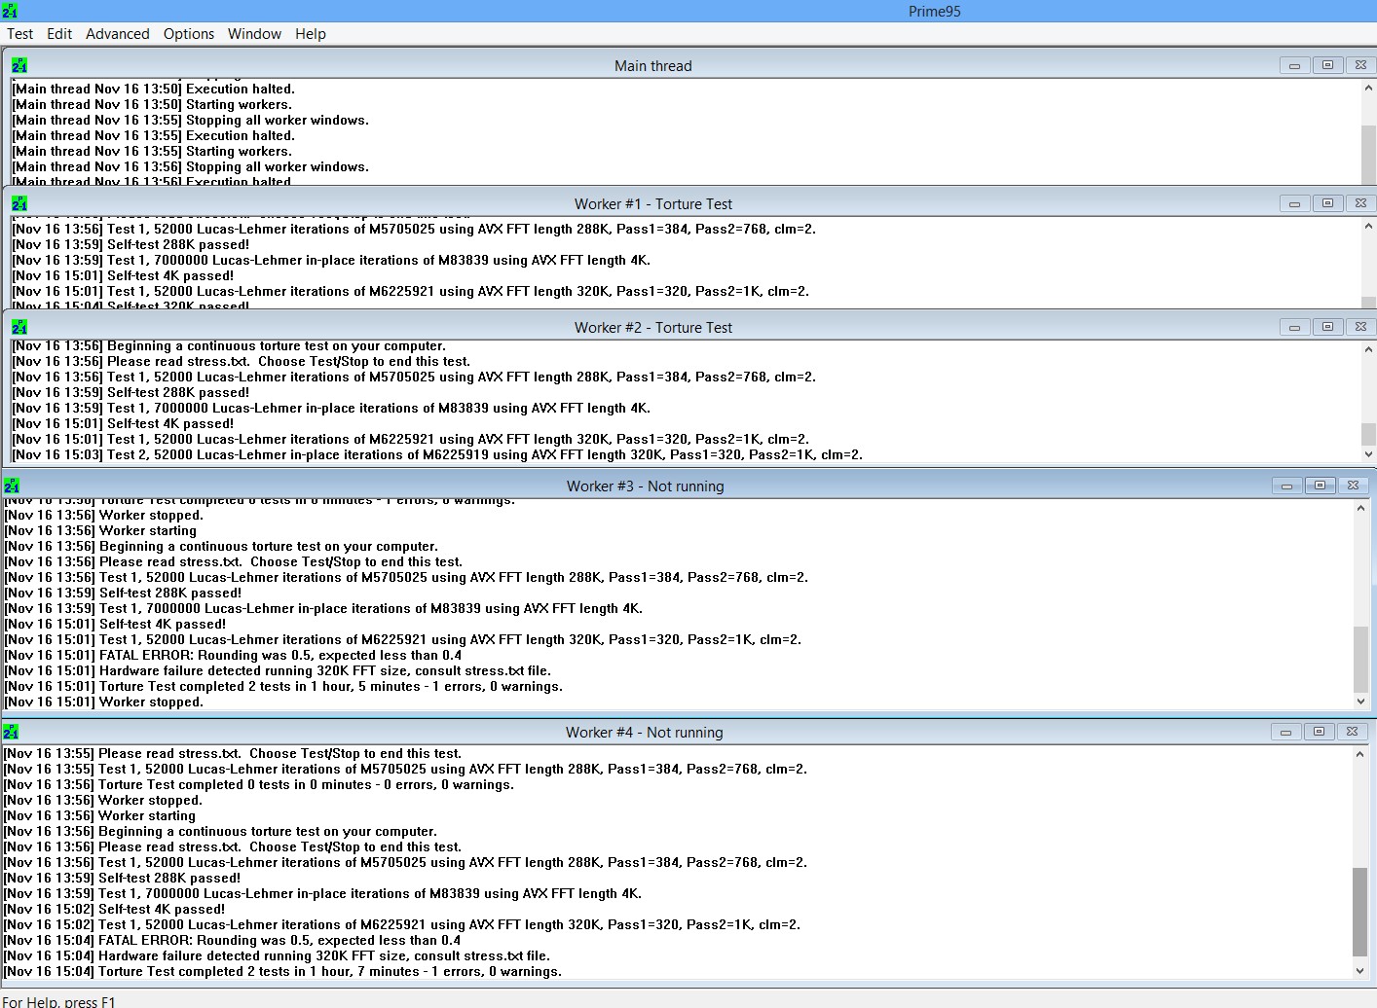
Task: Click the Worker #3 - Not running title bar
Action: (x=645, y=486)
